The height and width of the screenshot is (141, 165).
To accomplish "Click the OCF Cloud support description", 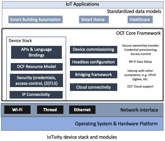I will click(x=140, y=86).
